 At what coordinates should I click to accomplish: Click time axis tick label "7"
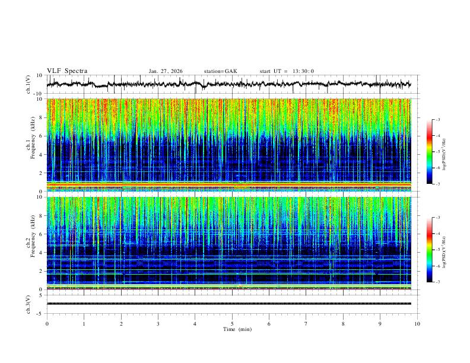[x=306, y=324]
